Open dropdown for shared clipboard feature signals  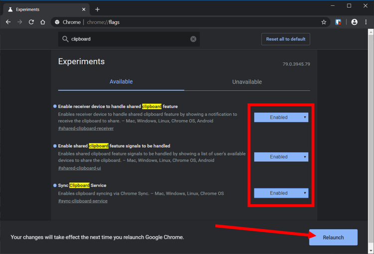pyautogui.click(x=281, y=157)
